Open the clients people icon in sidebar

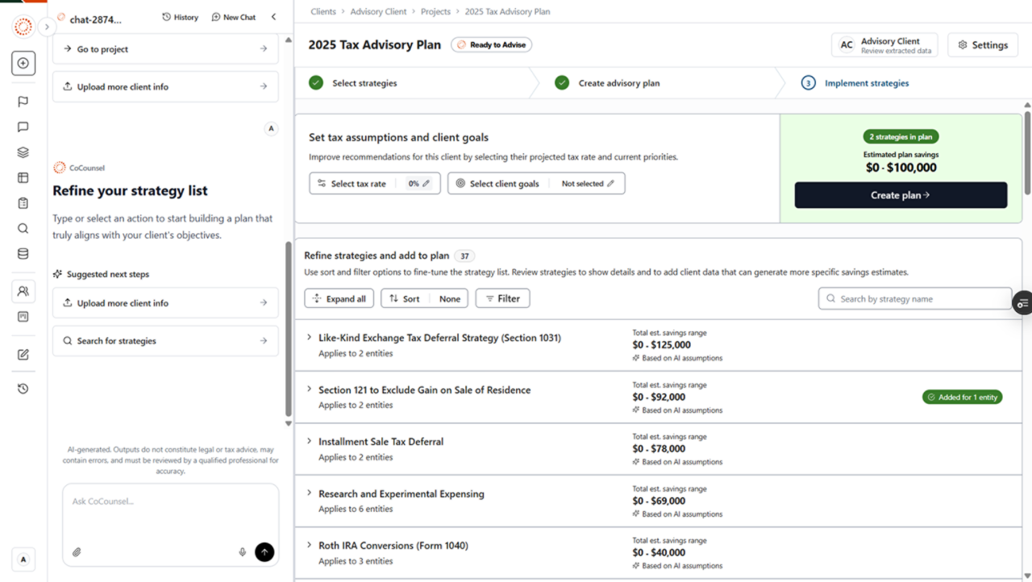[23, 291]
